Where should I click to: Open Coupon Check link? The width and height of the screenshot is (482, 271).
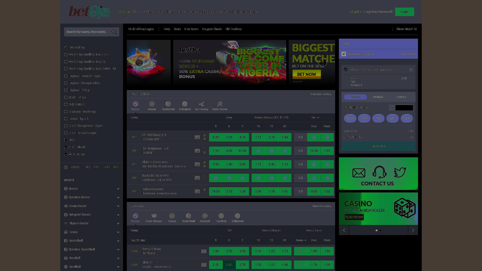click(212, 29)
